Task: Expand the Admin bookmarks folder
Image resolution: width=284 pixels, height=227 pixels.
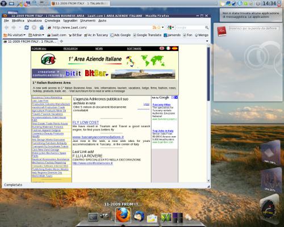Action: click(x=36, y=35)
